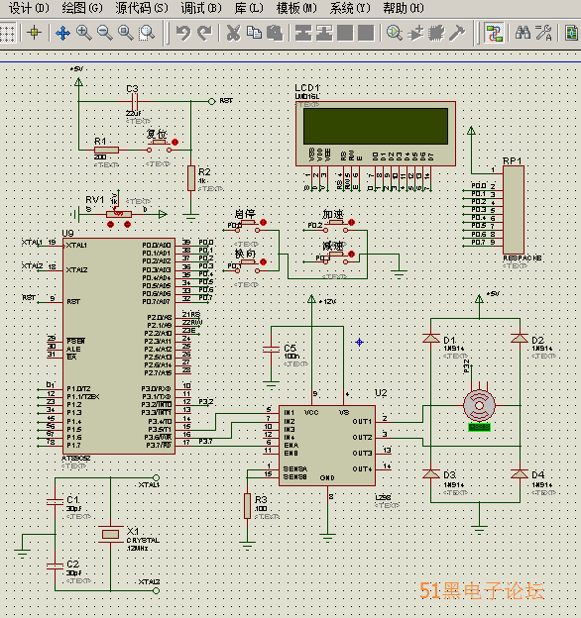
Task: Click the zoom in magnifier
Action: [84, 33]
